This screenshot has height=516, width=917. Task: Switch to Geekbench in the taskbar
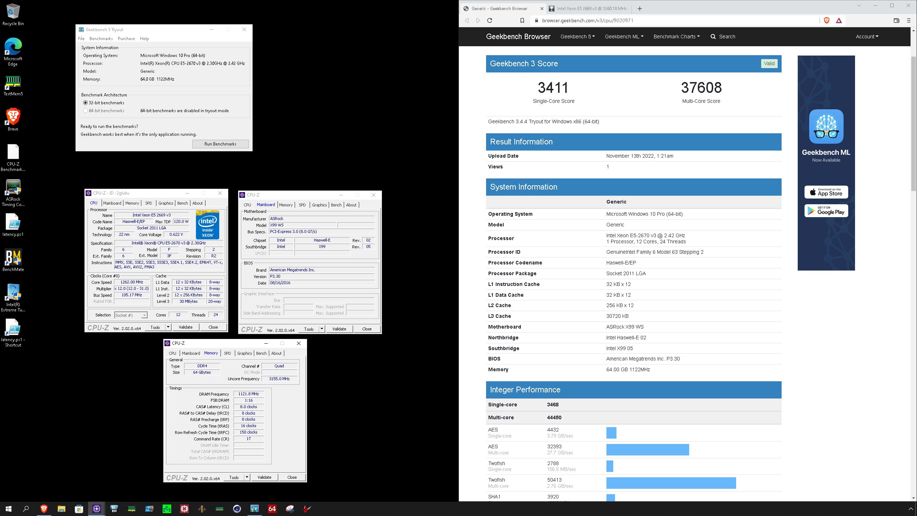pyautogui.click(x=255, y=509)
